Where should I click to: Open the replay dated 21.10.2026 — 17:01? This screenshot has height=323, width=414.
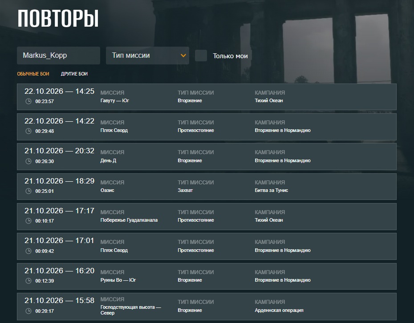[207, 246]
